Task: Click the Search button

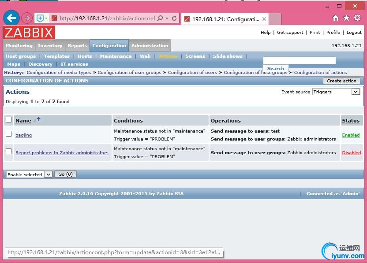Action: 276,68
